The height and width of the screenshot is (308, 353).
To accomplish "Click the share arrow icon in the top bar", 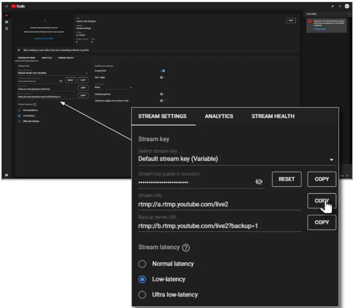I will [332, 6].
